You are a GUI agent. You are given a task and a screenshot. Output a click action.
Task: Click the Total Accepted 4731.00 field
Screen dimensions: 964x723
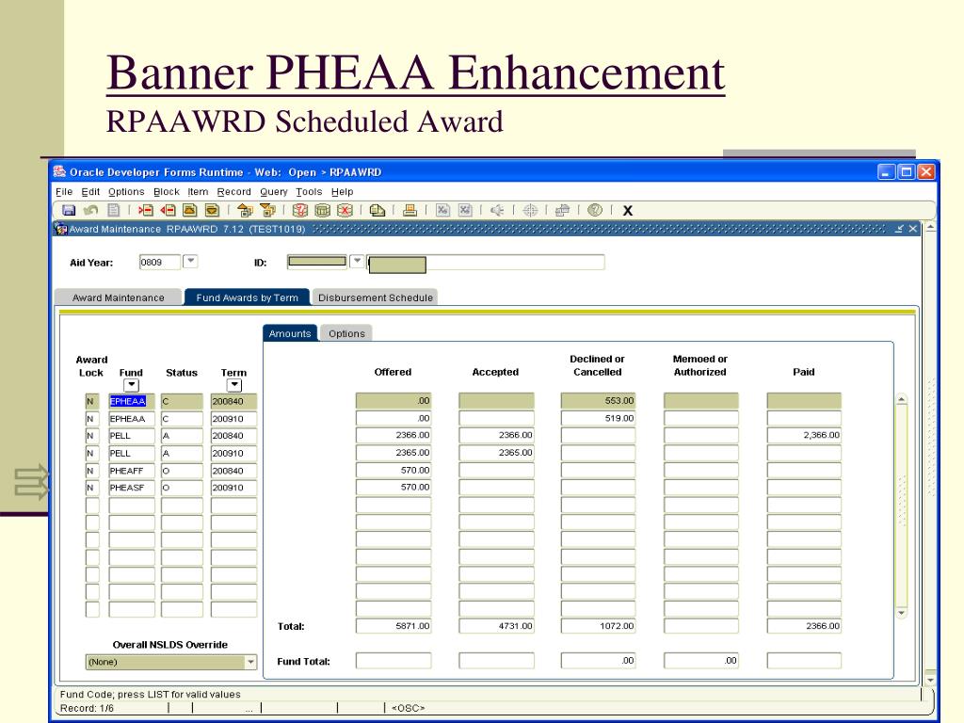[x=496, y=626]
